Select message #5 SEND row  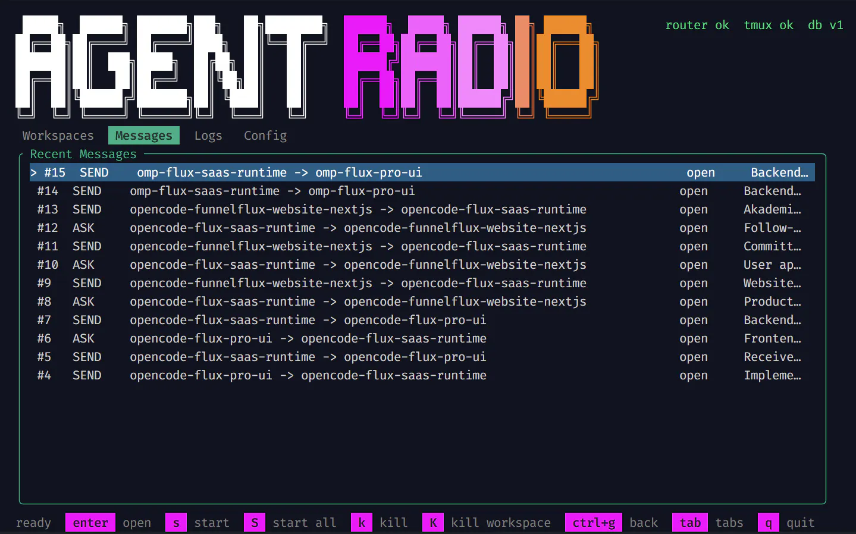click(x=422, y=357)
